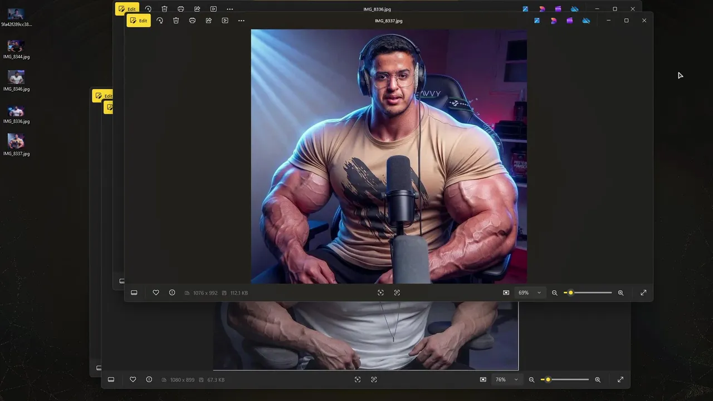Open Designer from the IMG_8336.jpg title bar
Image resolution: width=713 pixels, height=401 pixels.
tap(541, 9)
